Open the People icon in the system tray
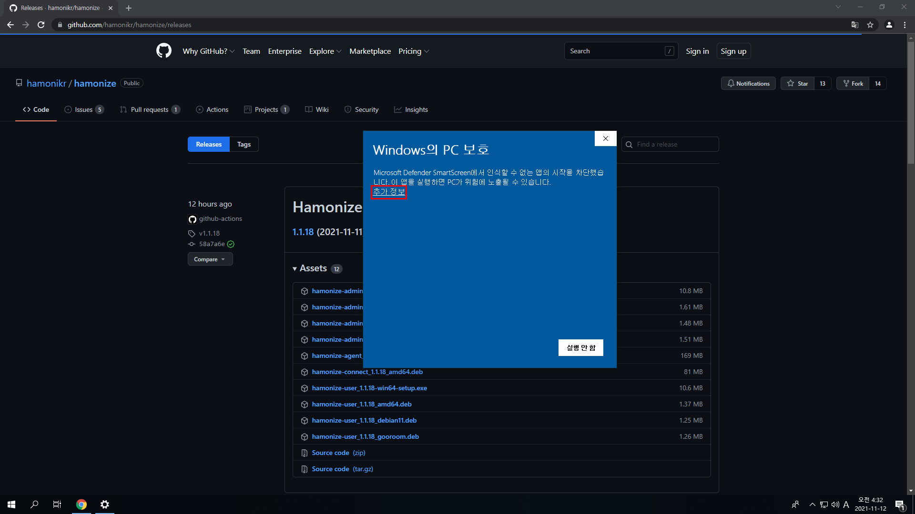The width and height of the screenshot is (915, 514). 795,504
